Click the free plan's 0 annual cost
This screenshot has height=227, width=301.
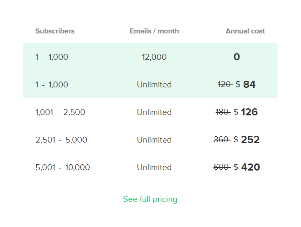(237, 57)
